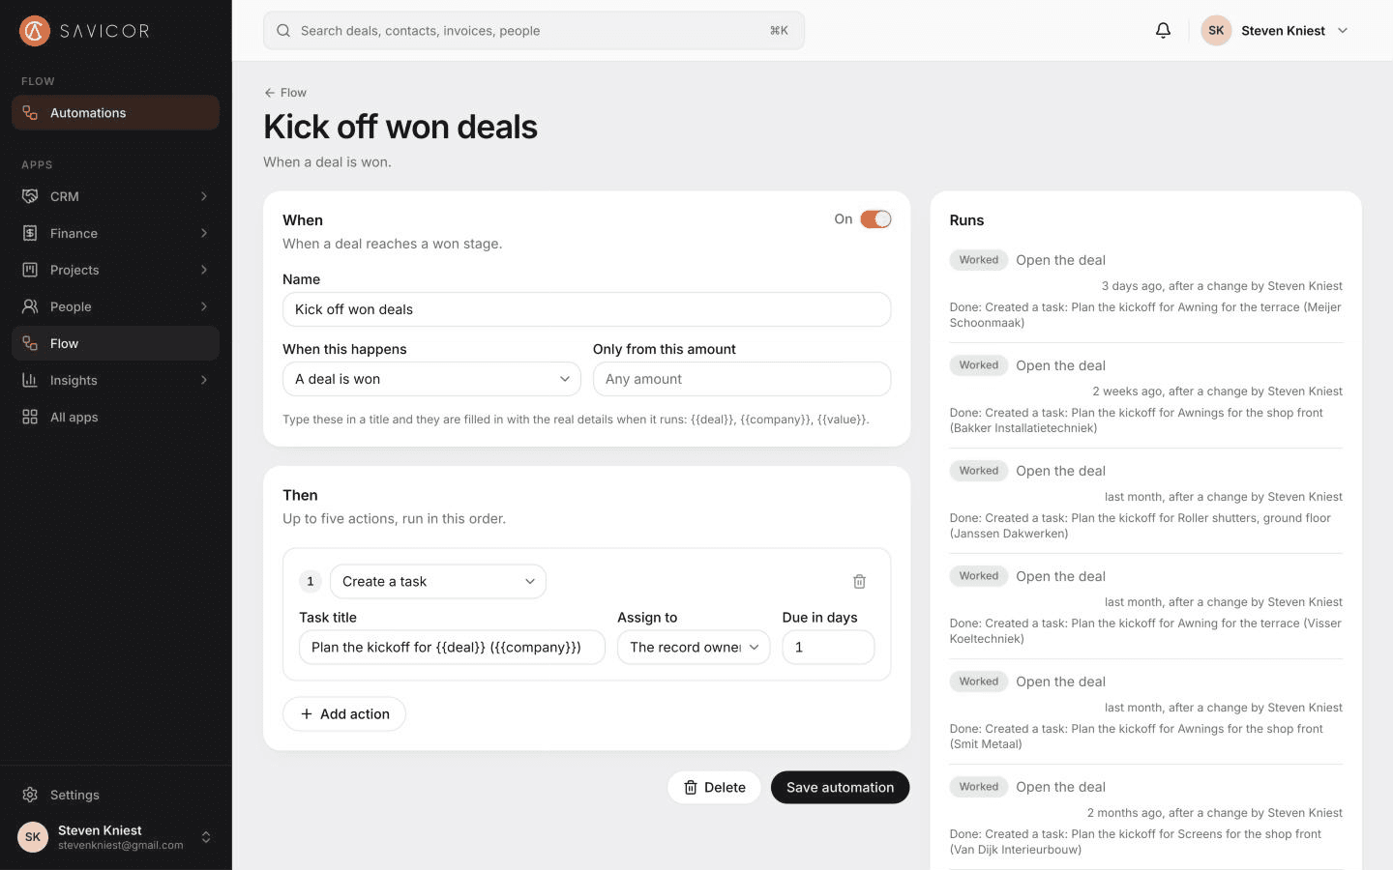Screen dimensions: 1393x870
Task: Click the Finance icon in sidebar
Action: click(30, 233)
